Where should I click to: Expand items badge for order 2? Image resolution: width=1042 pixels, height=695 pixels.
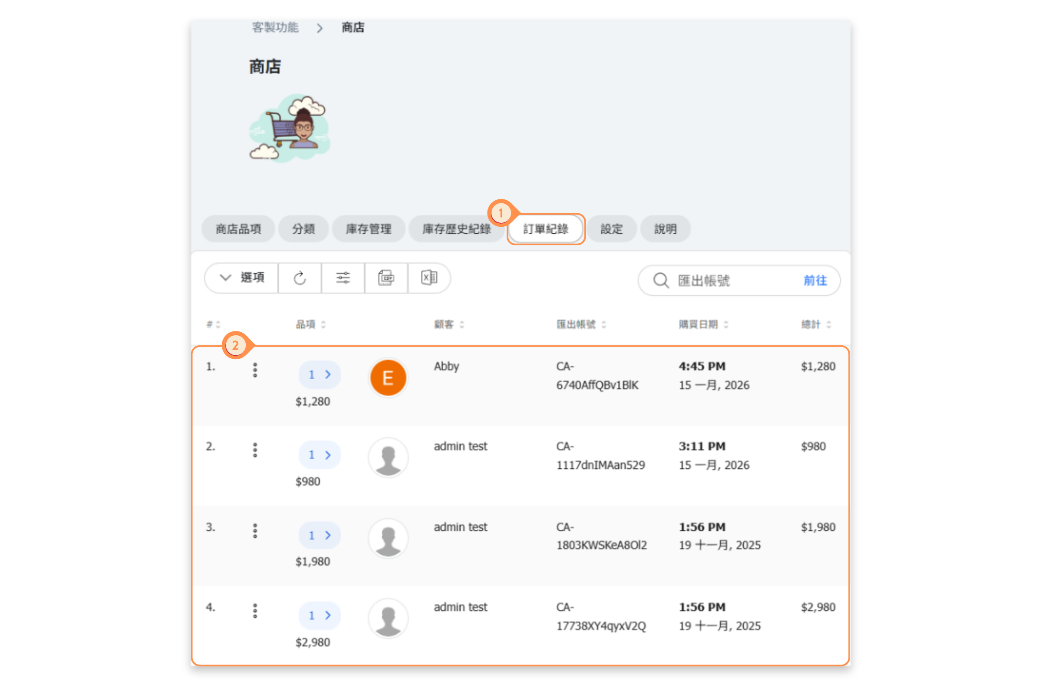(x=320, y=455)
